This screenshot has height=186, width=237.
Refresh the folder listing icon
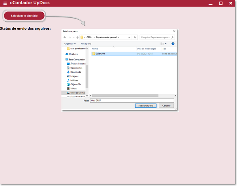135,38
